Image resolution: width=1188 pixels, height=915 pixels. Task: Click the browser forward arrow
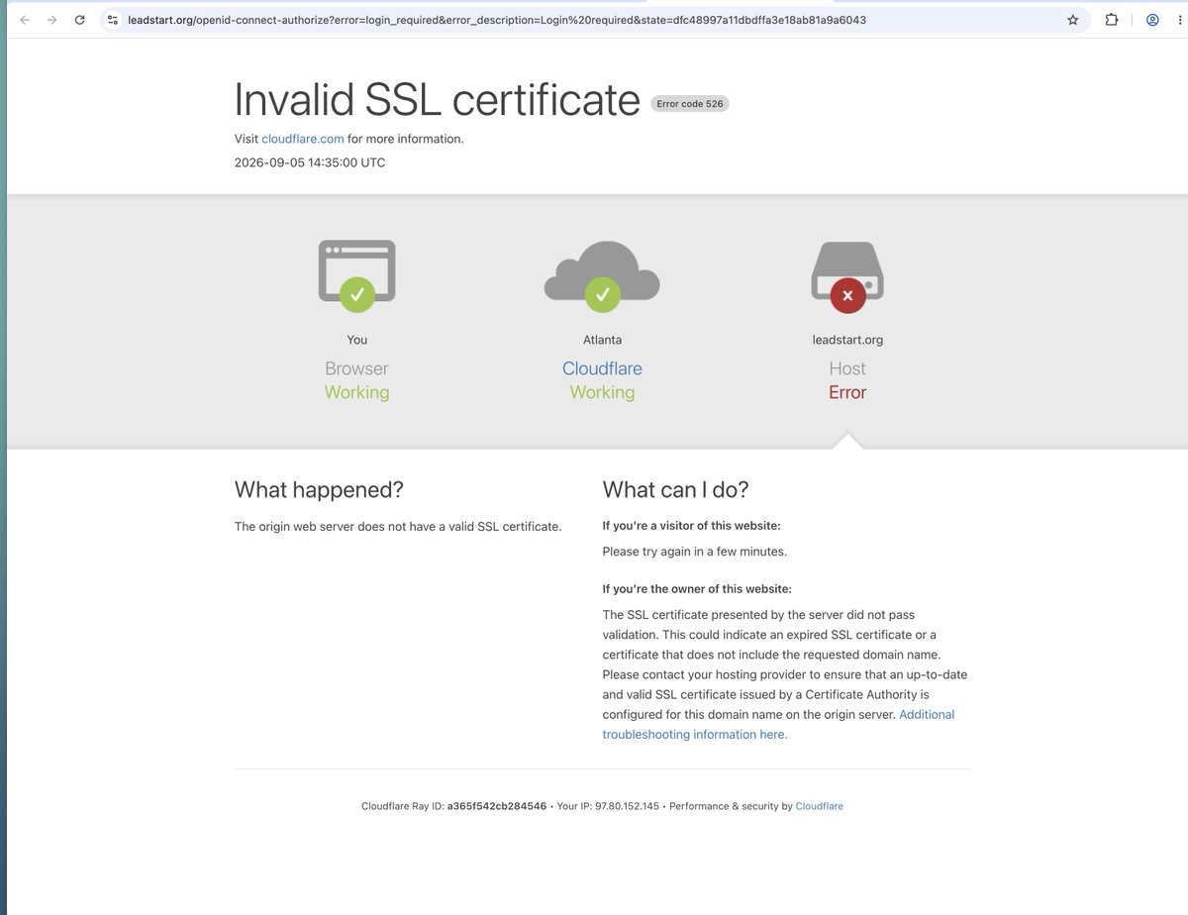click(51, 20)
